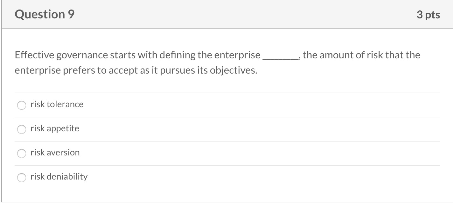
Task: Click the word "prefers" in the second line
Action: 80,70
